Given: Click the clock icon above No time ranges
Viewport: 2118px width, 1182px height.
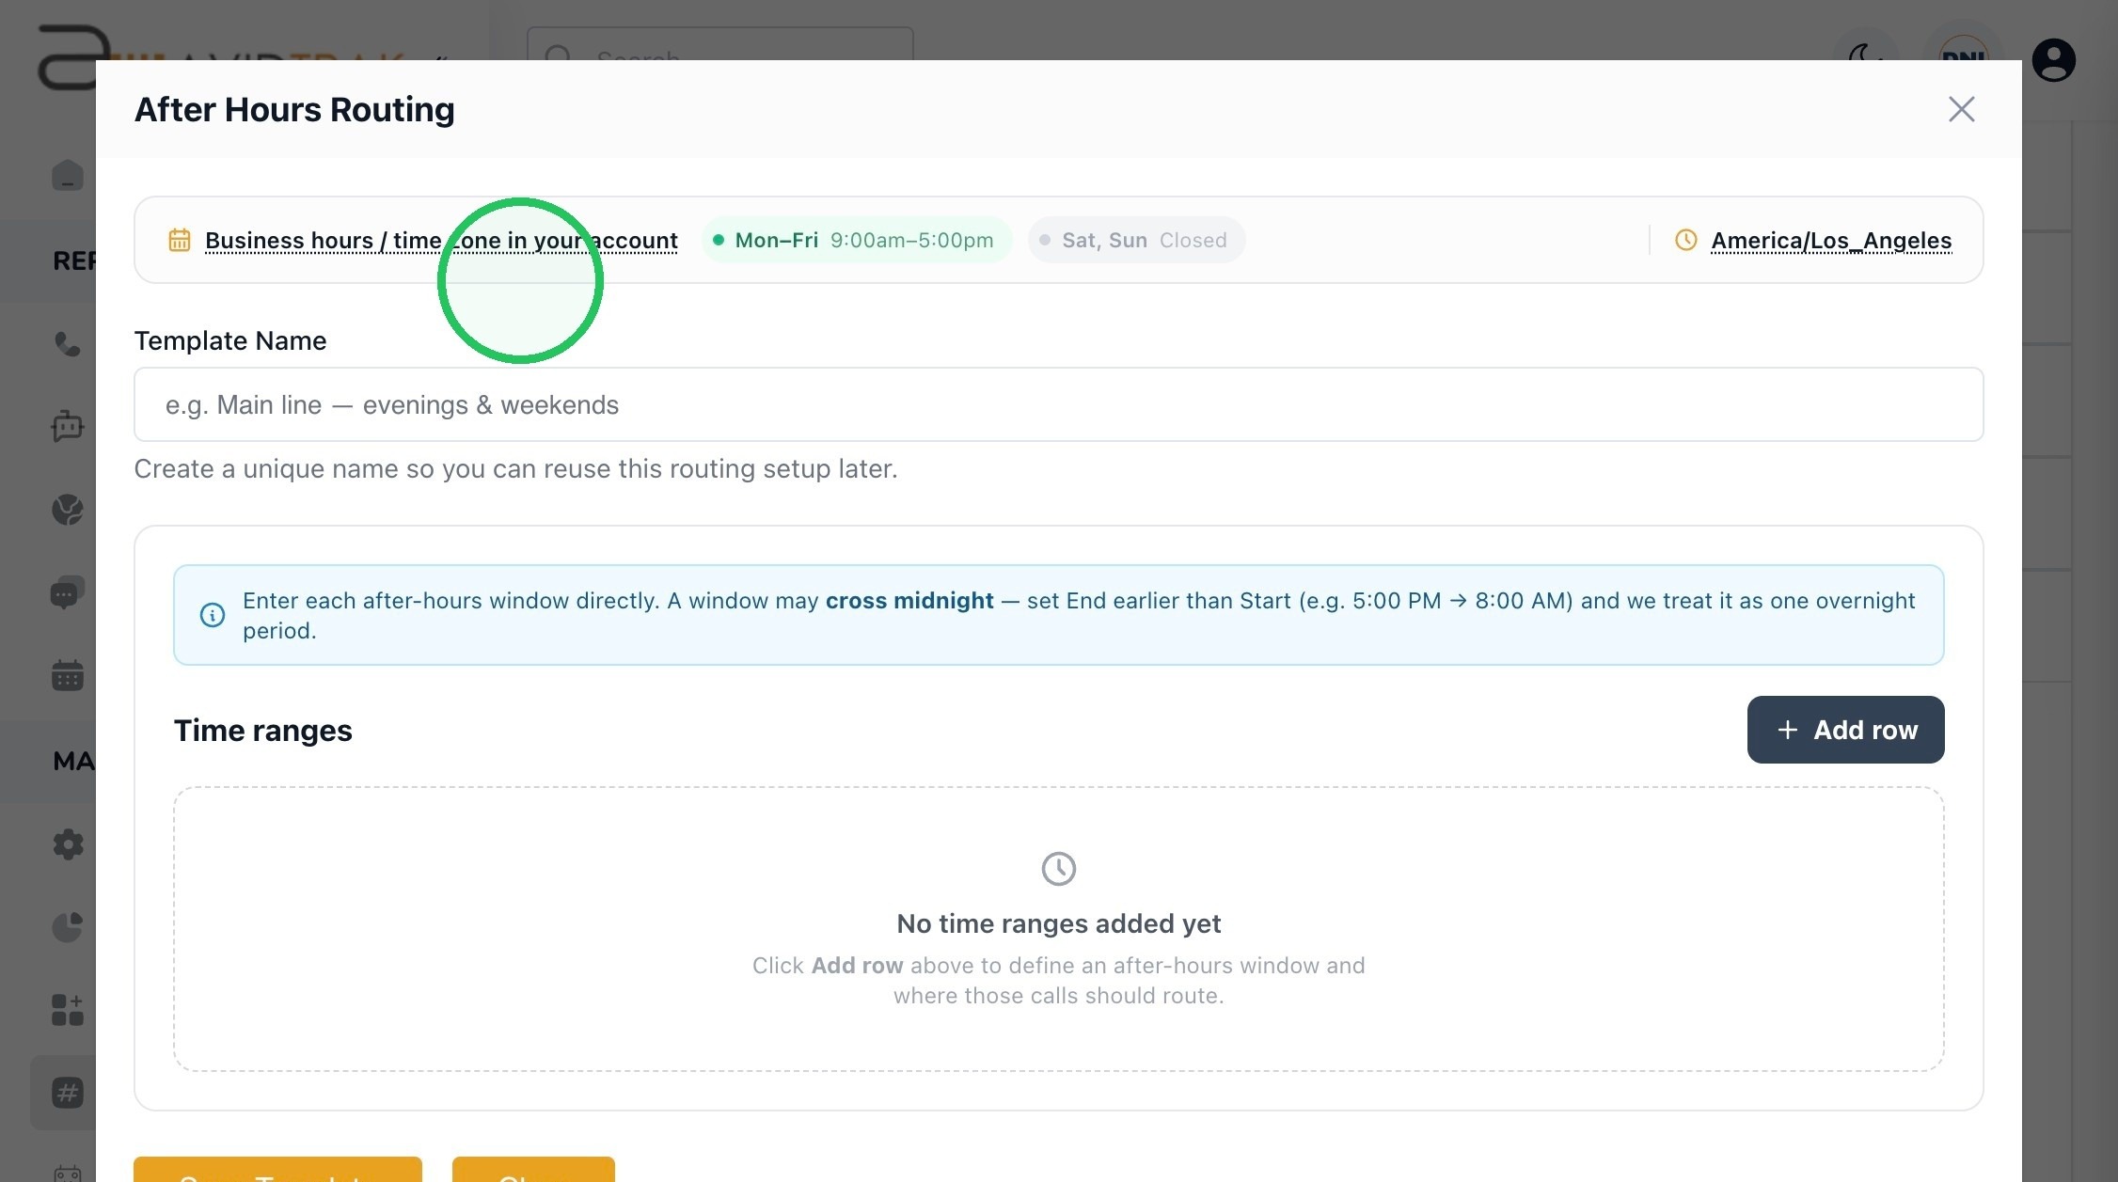Looking at the screenshot, I should click(1058, 869).
